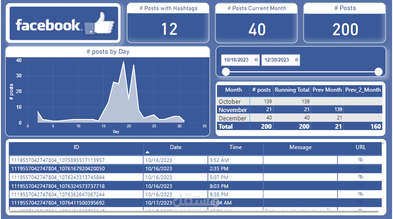This screenshot has height=219, width=393.
Task: Select post ID ending 1076324573737718
Action: pyautogui.click(x=58, y=186)
